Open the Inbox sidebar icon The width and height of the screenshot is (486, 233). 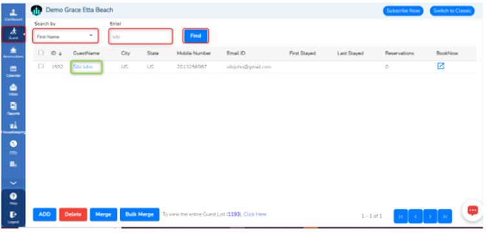click(13, 90)
